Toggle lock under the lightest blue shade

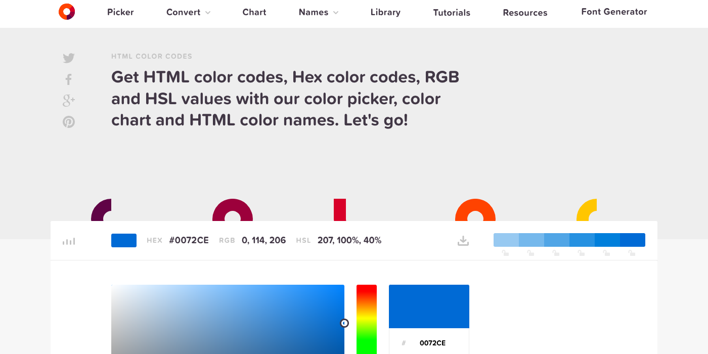505,253
